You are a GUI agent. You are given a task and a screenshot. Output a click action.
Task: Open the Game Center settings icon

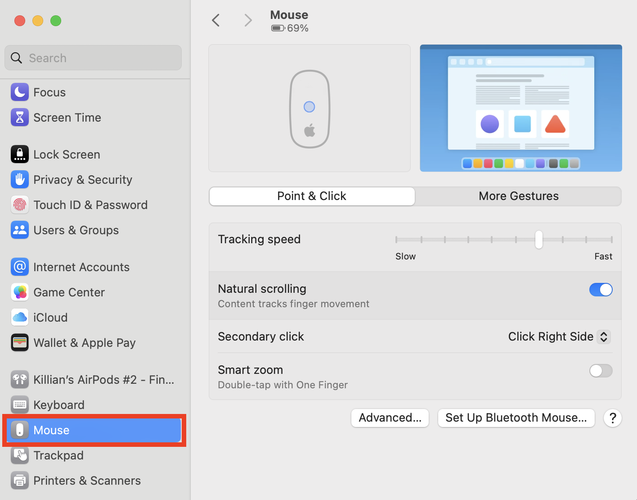point(20,292)
